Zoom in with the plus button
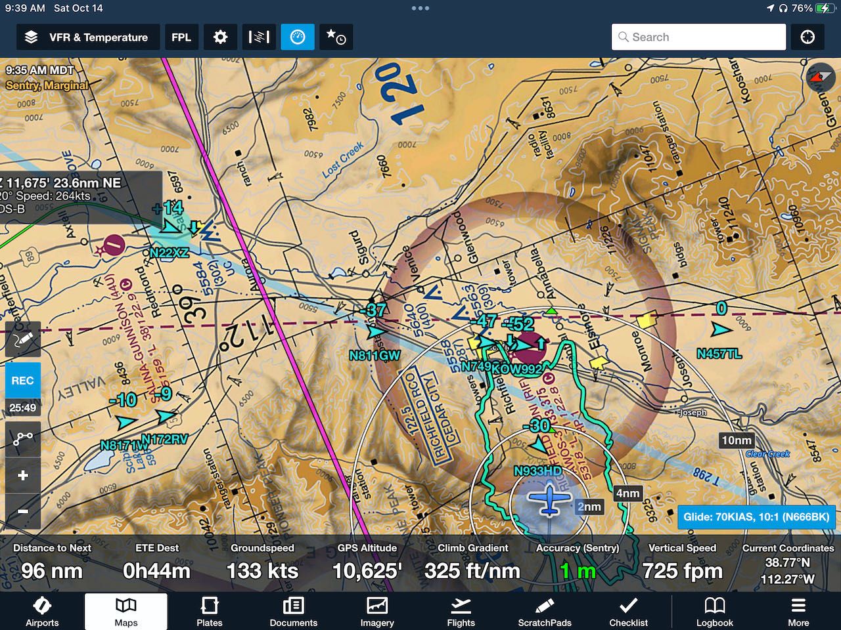 [x=22, y=475]
